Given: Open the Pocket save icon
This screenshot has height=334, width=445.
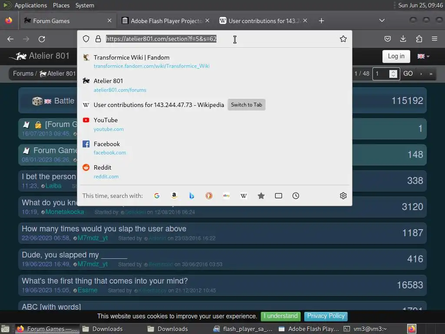Looking at the screenshot, I should coord(387,39).
